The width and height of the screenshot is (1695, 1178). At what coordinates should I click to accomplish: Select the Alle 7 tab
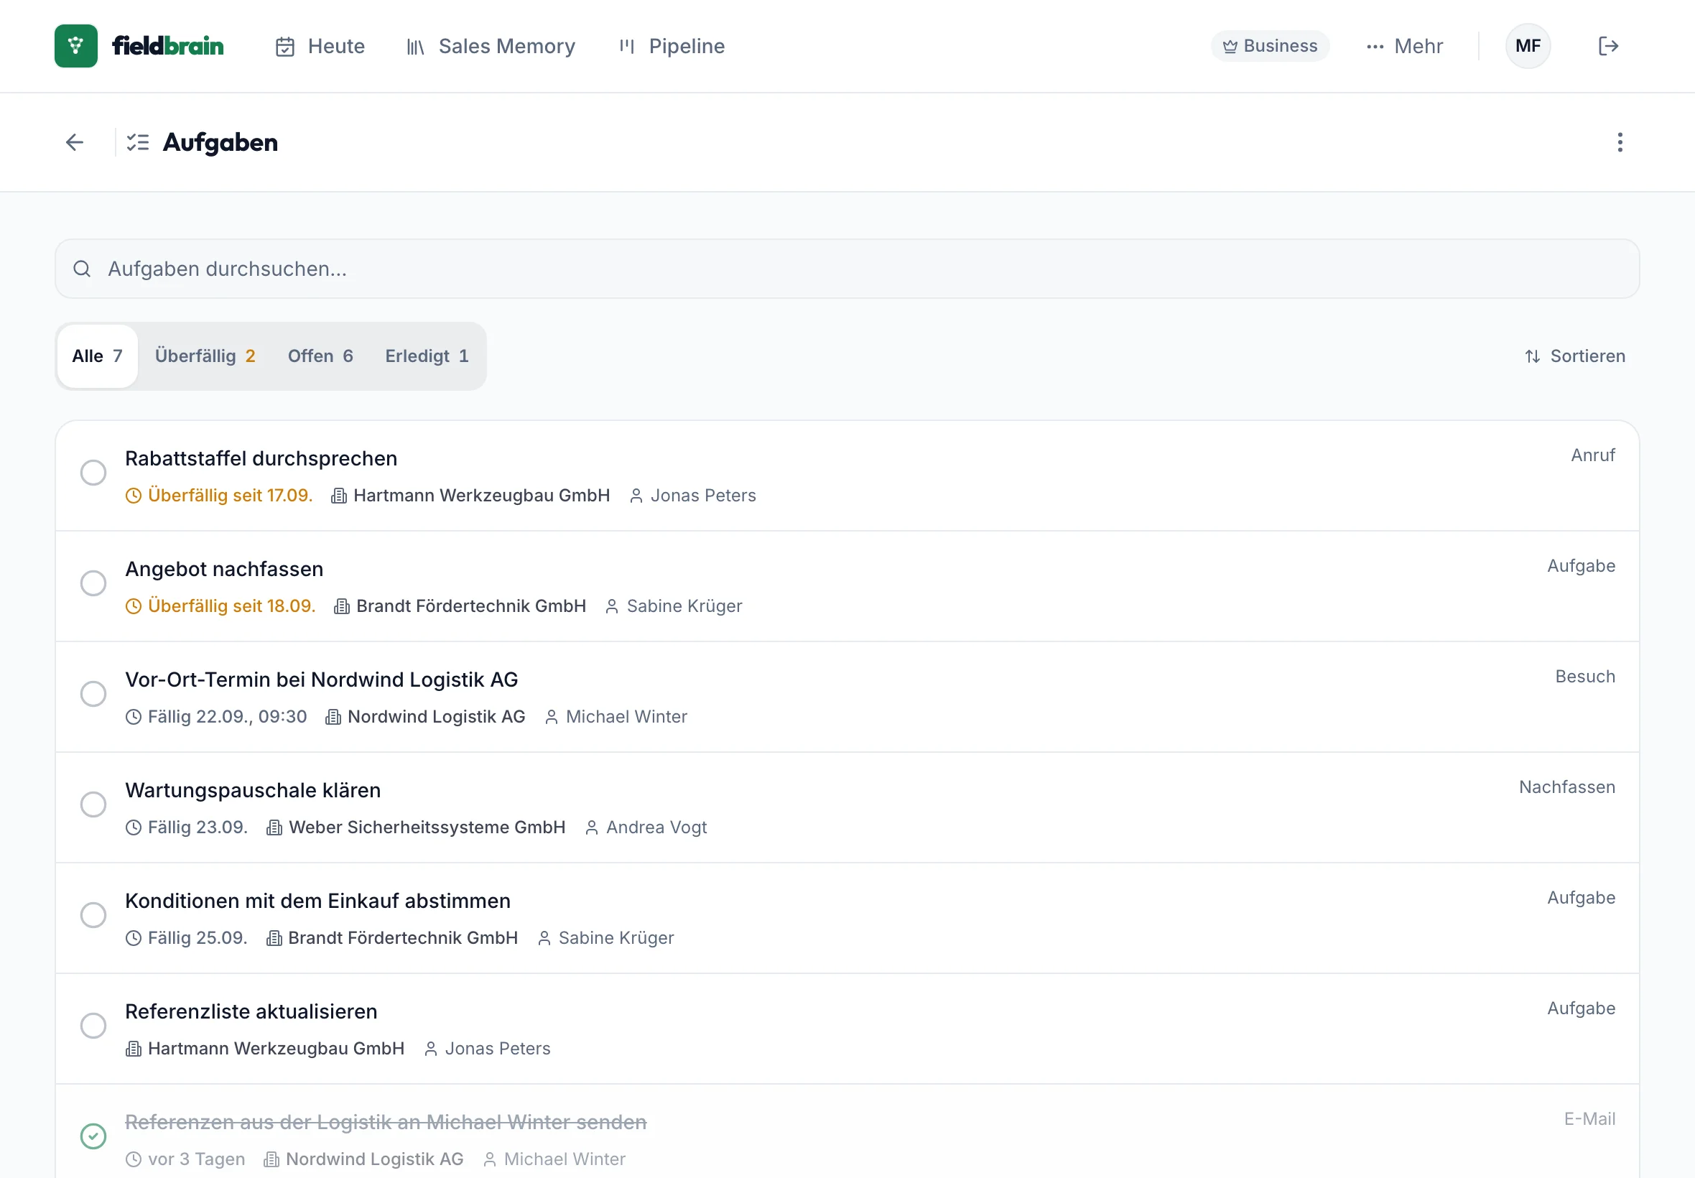coord(98,356)
